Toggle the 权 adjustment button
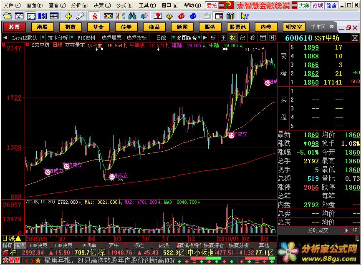361x265 pixels. (x=232, y=37)
